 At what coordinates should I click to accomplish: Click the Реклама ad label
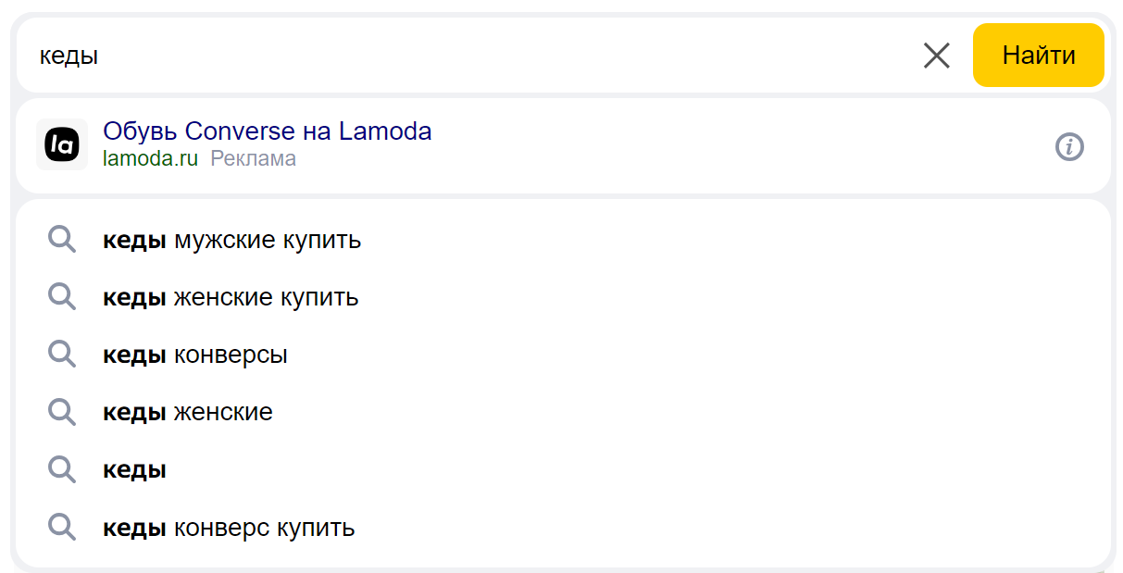[x=253, y=158]
